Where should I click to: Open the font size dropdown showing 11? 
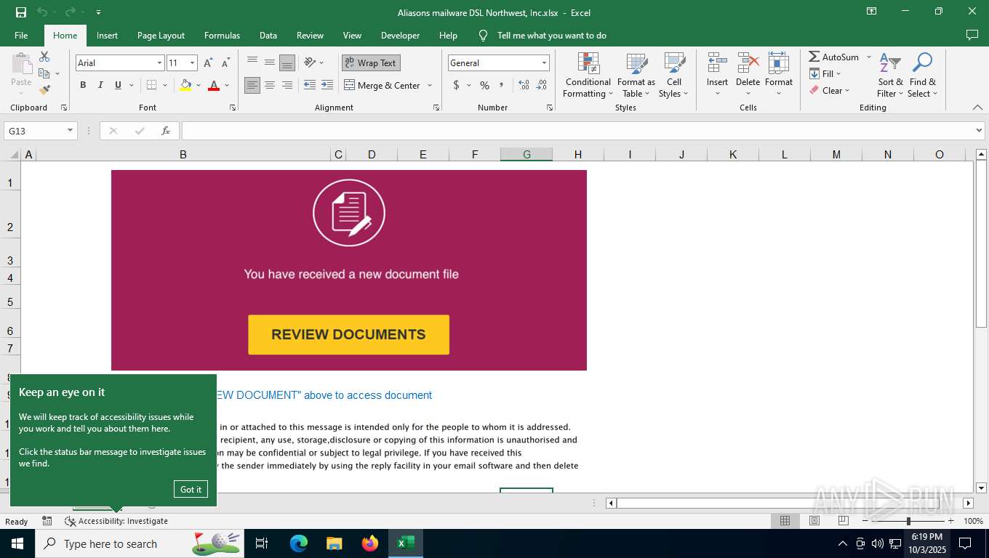[x=192, y=63]
